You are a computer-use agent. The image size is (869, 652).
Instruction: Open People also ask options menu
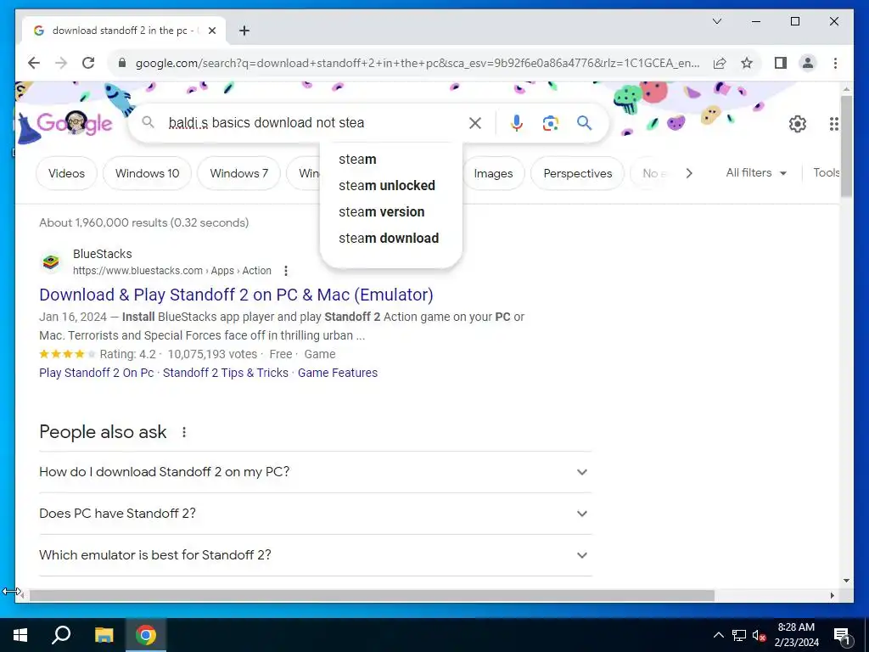pos(184,432)
